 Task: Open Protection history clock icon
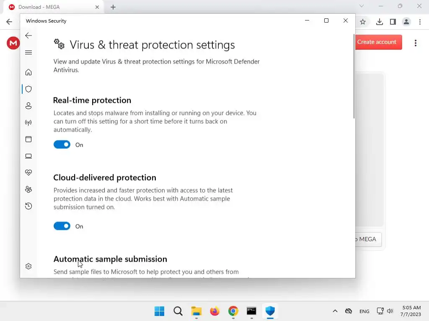pyautogui.click(x=28, y=206)
